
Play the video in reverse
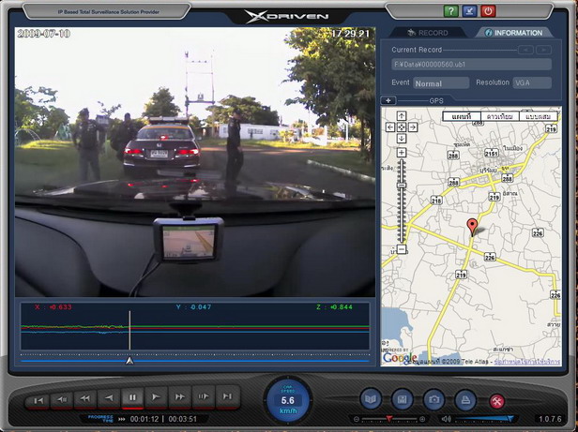pos(109,397)
